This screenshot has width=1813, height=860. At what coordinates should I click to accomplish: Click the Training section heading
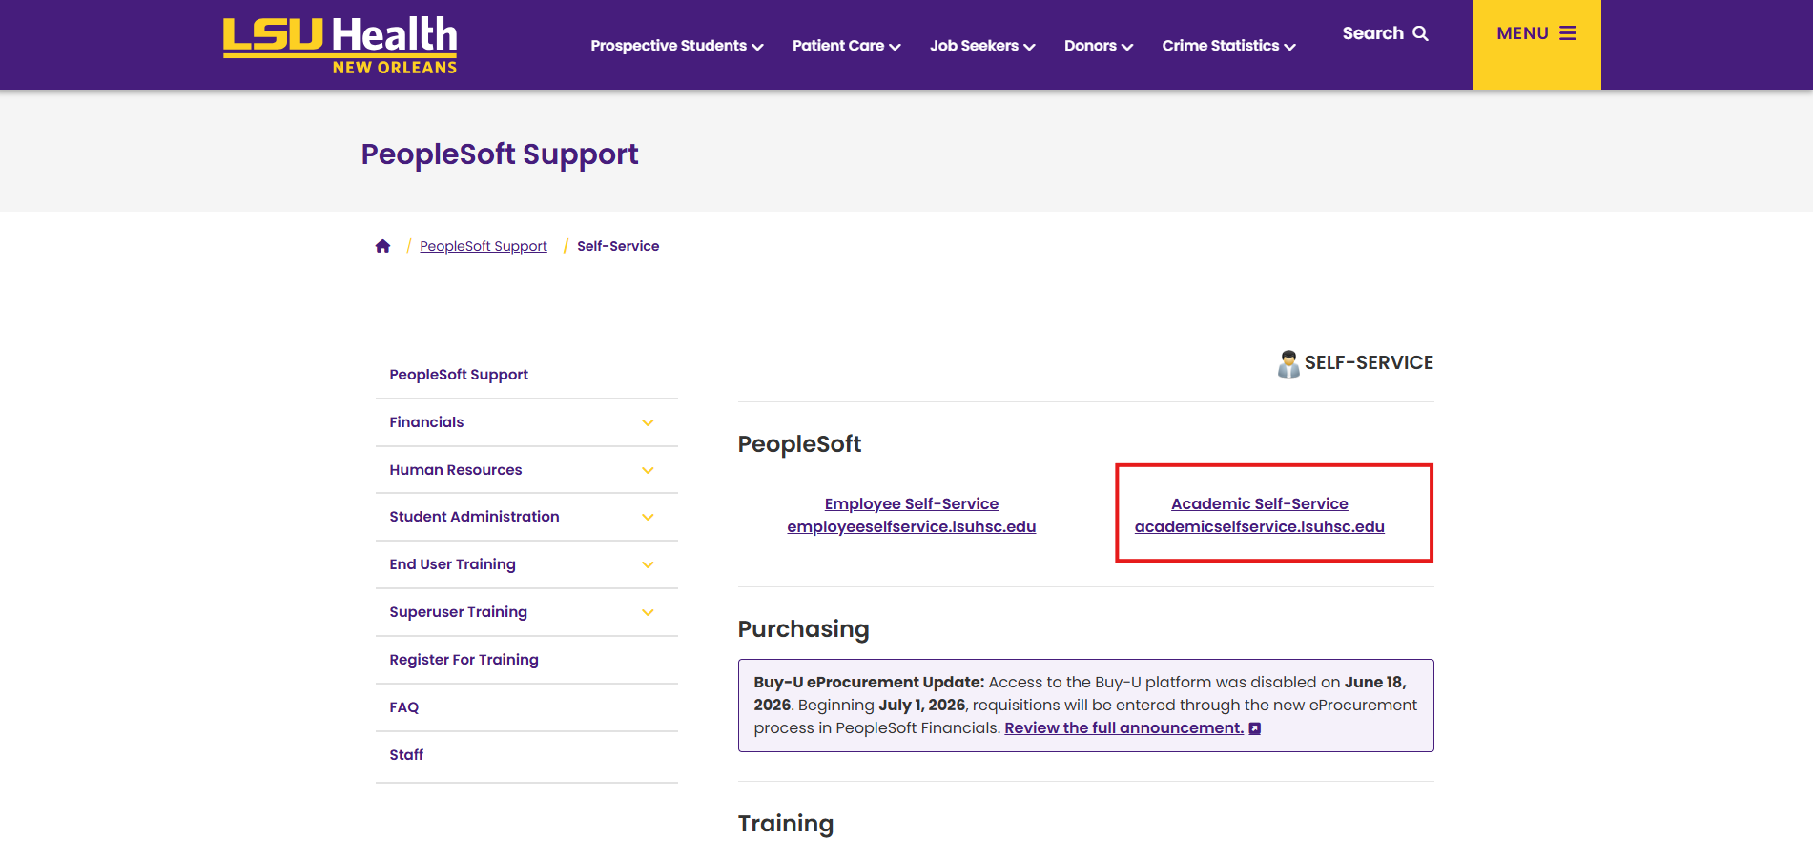(786, 824)
